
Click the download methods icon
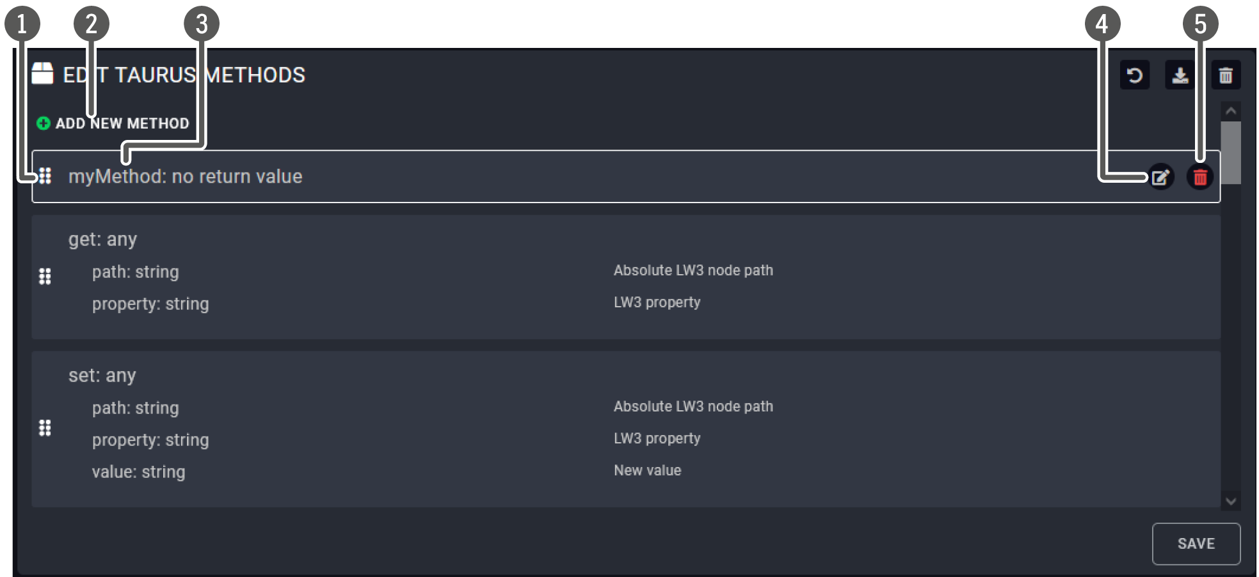pyautogui.click(x=1180, y=75)
